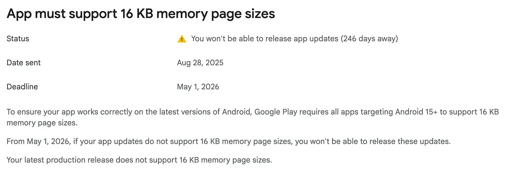Click 'does not support 16 KB' in last sentence
The height and width of the screenshot is (171, 531).
(x=154, y=160)
